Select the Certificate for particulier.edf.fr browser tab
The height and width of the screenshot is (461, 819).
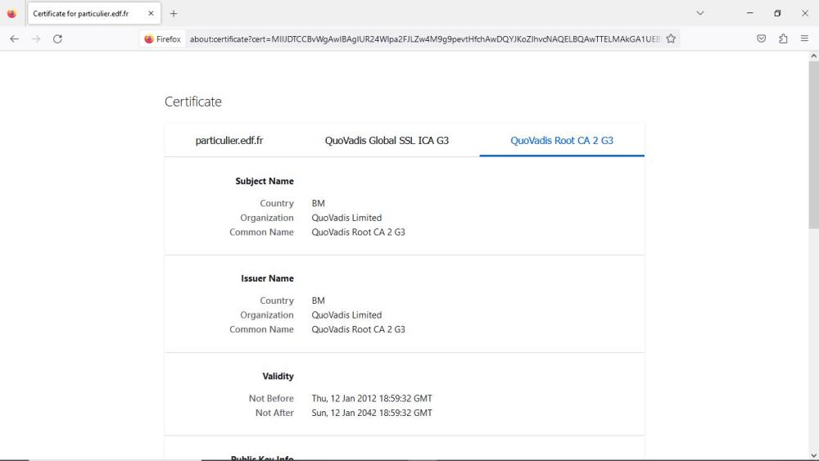pos(82,14)
